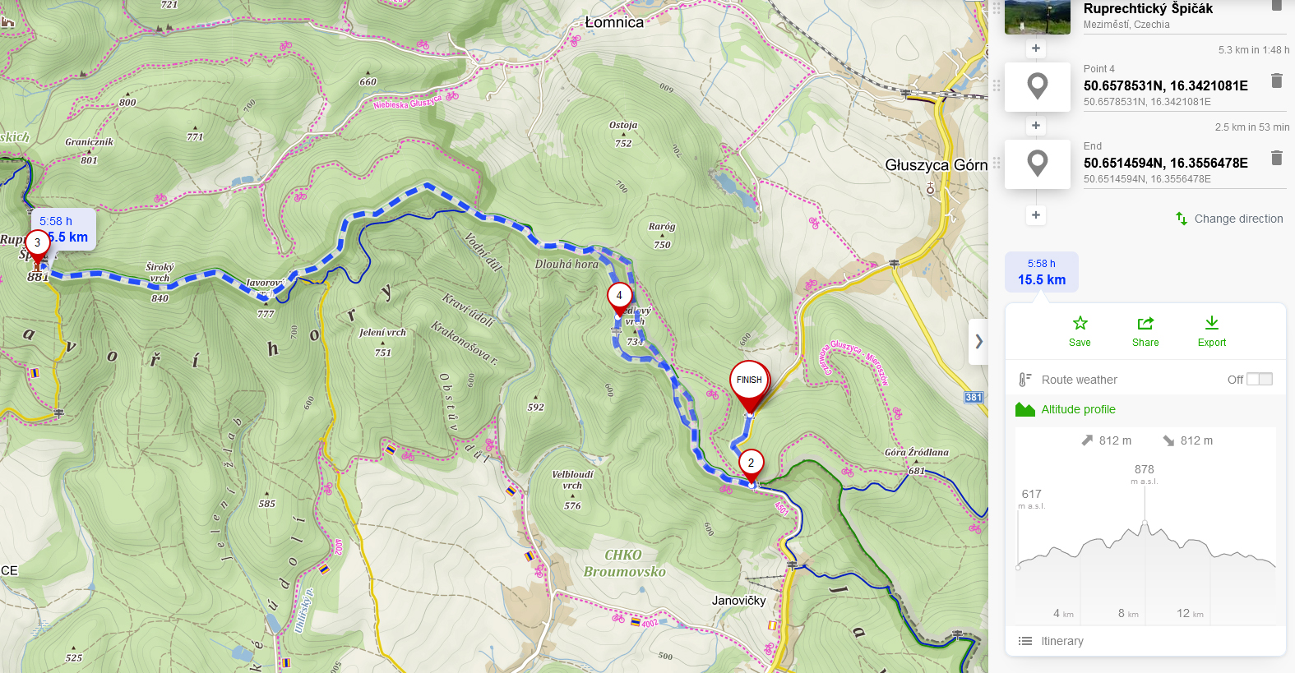Toggle Route weather switch on

coord(1259,379)
